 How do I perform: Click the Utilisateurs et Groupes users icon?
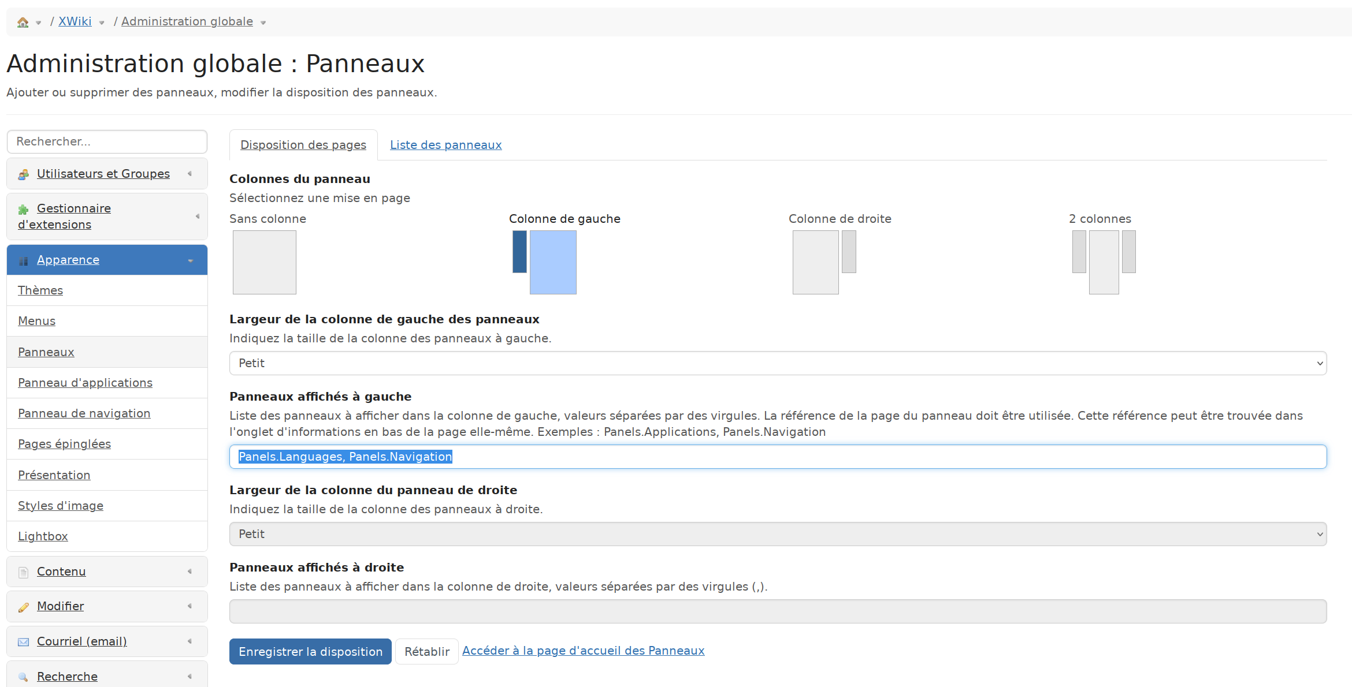[x=24, y=174]
